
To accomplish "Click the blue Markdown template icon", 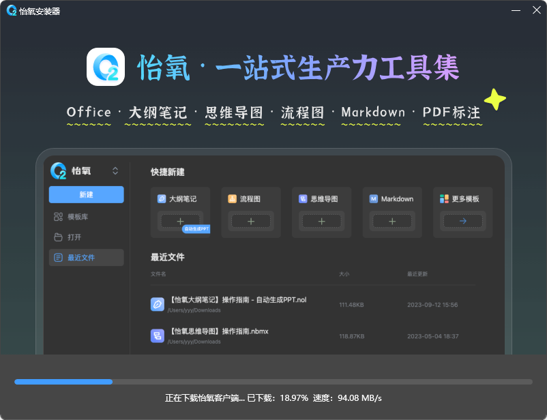I will click(373, 198).
